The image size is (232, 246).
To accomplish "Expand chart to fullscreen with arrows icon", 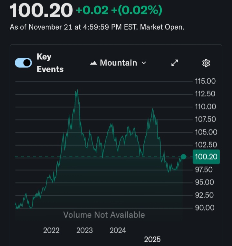I will (x=174, y=63).
